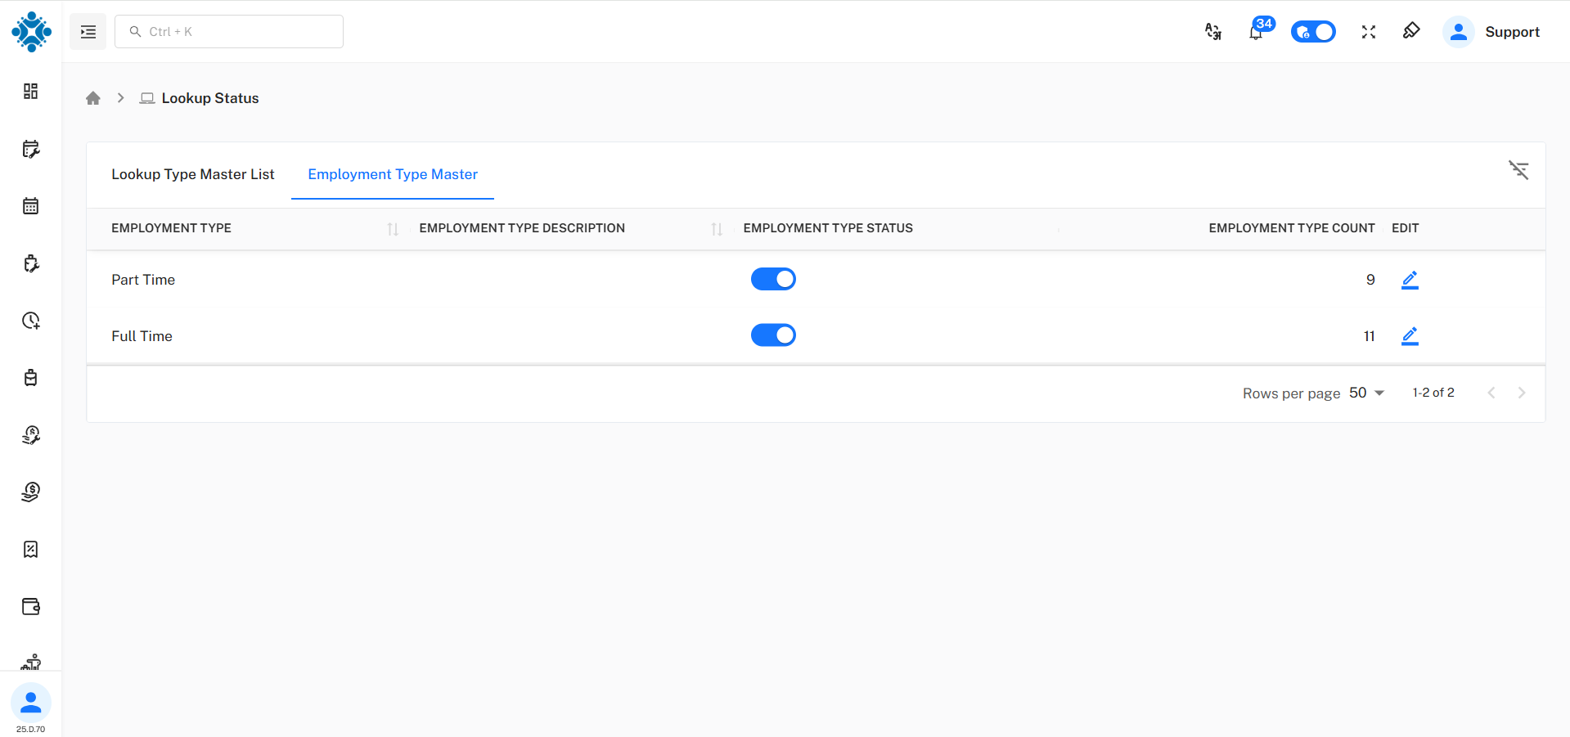Edit the Full Time row
The image size is (1570, 737).
1410,336
